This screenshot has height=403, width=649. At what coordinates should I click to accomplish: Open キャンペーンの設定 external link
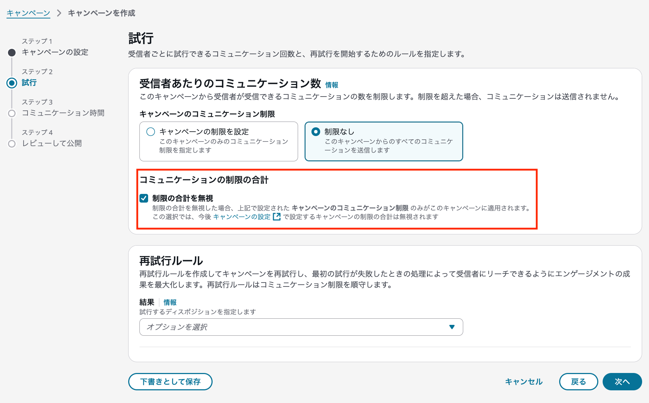[x=242, y=217]
